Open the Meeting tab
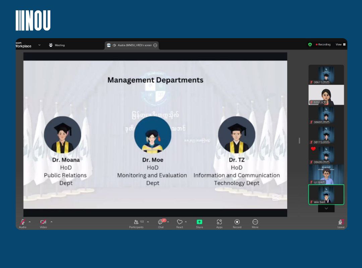Image resolution: width=362 pixels, height=268 pixels. click(x=57, y=45)
